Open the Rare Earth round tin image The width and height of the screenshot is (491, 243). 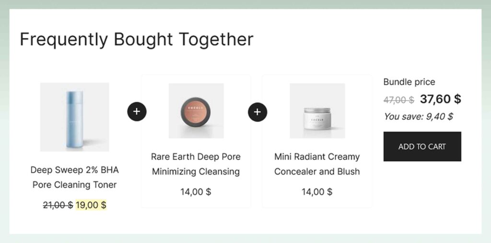click(196, 111)
